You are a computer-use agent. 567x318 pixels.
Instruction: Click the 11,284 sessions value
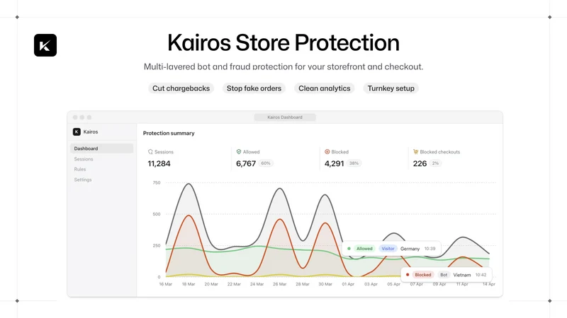tap(159, 164)
